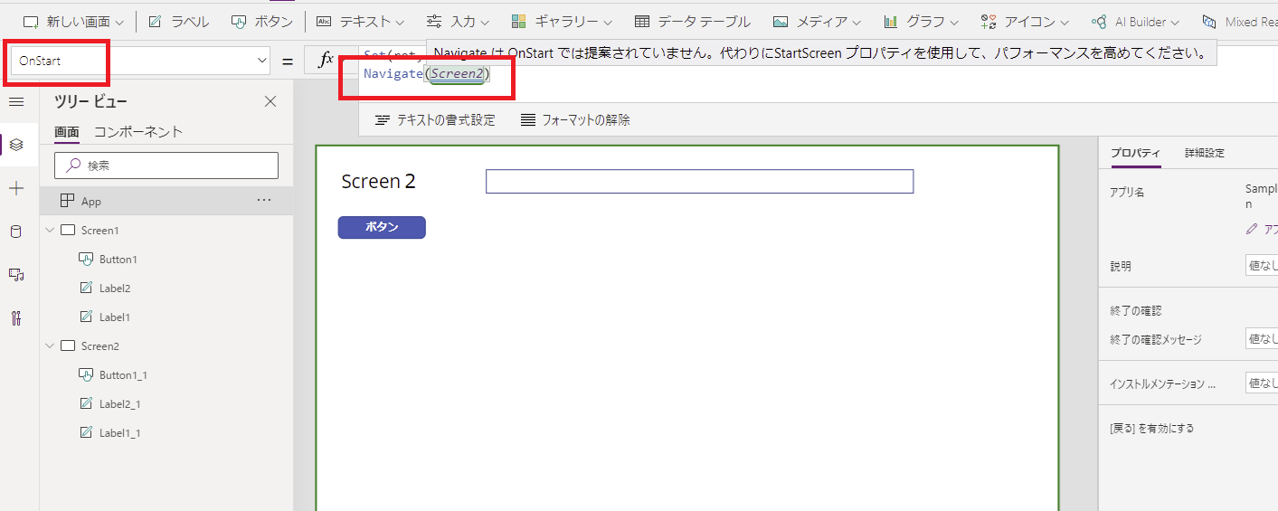Expand the ギャラリー dropdown menu
Screen dimensions: 1278x511
(561, 22)
